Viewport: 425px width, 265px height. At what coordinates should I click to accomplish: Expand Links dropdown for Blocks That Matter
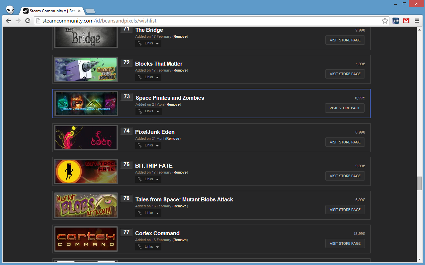pos(148,77)
